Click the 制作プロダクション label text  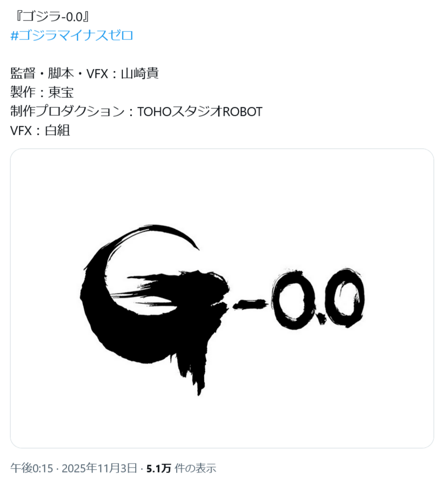(67, 111)
